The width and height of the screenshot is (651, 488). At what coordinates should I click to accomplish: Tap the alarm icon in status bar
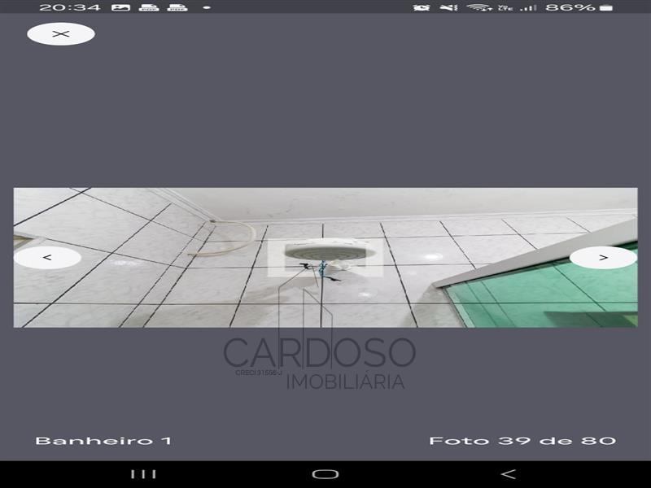click(422, 7)
